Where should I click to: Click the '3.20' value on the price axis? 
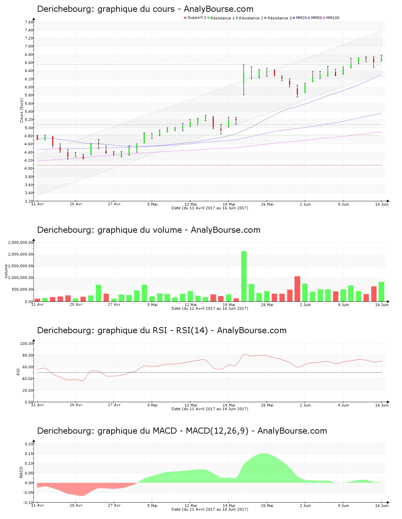[x=29, y=201]
